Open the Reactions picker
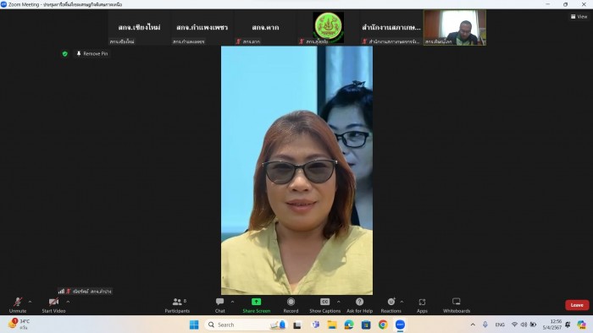593x333 pixels. tap(391, 305)
